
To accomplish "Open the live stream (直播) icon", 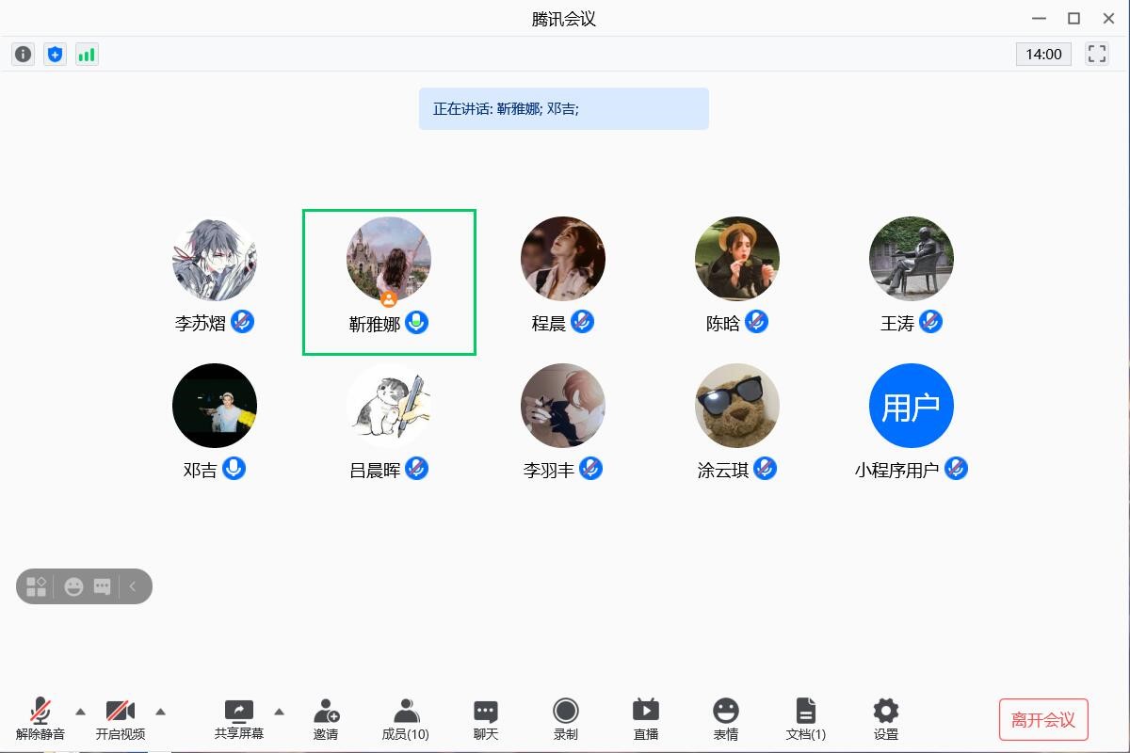I will 645,720.
